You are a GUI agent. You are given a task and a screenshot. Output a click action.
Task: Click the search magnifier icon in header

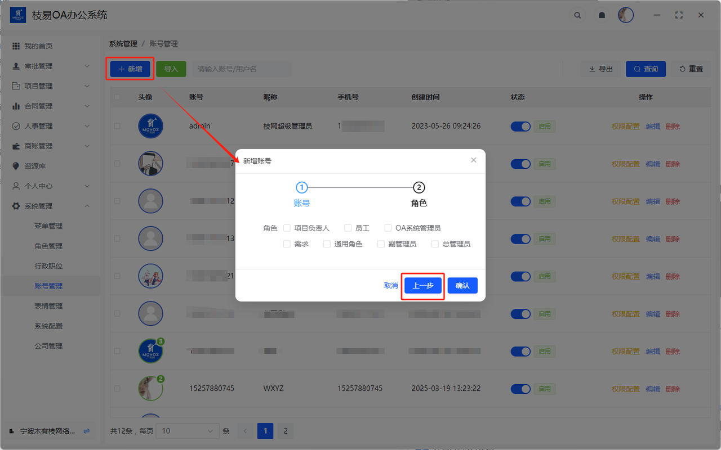[577, 16]
